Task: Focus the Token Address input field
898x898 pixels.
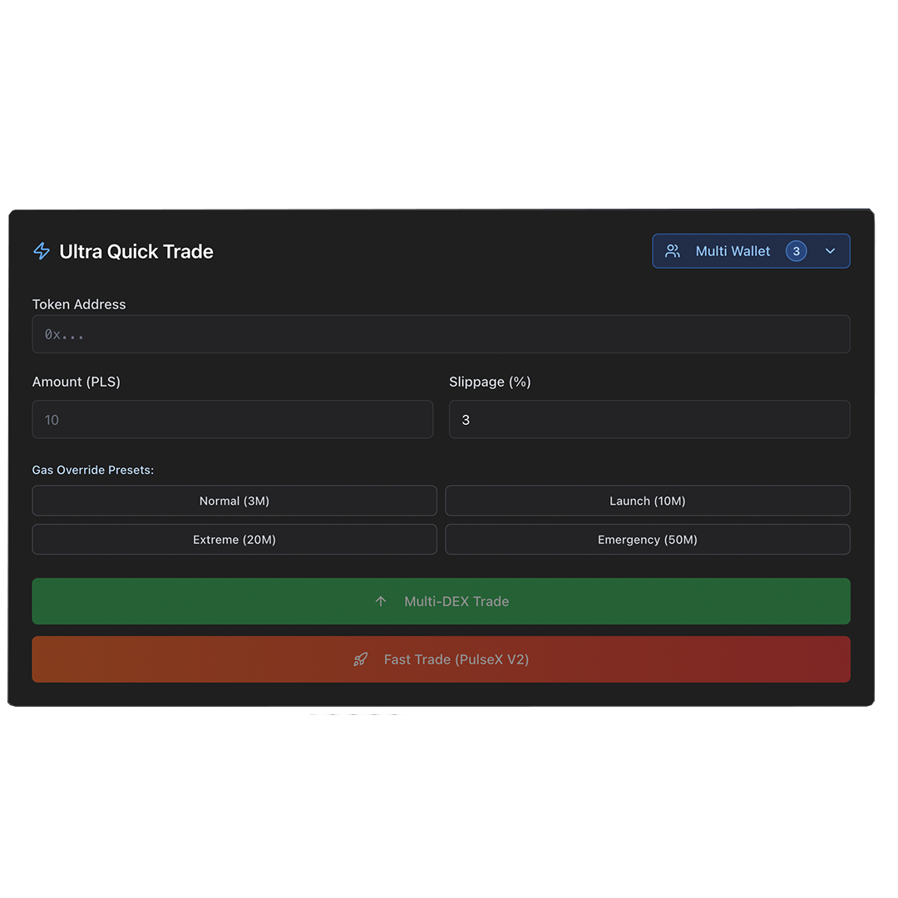Action: (x=441, y=334)
